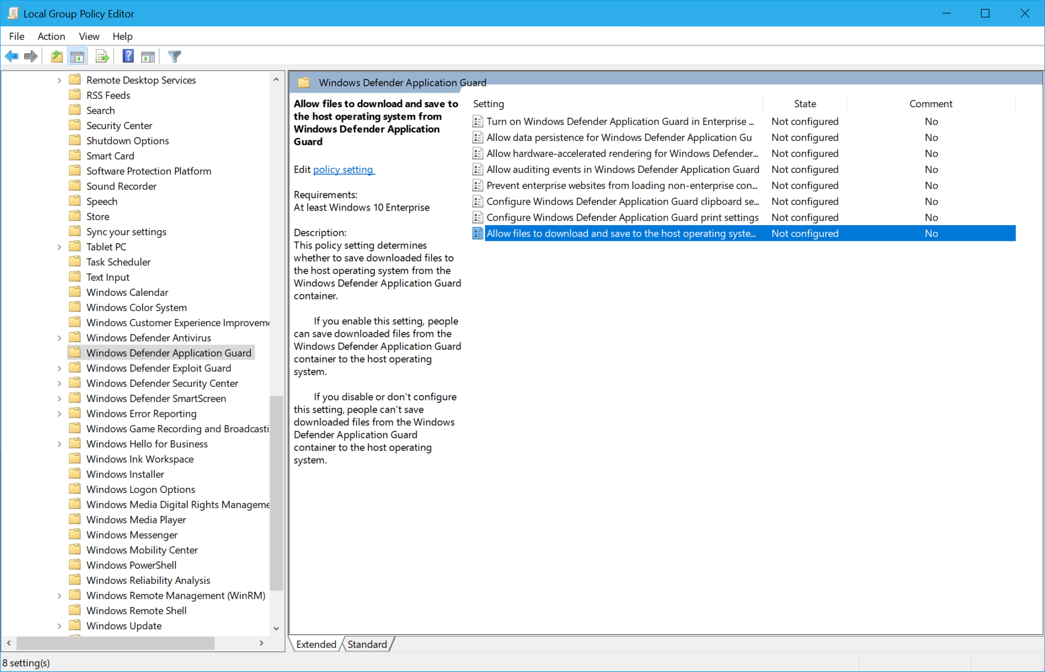Select the Allow data persistence setting

click(x=618, y=137)
